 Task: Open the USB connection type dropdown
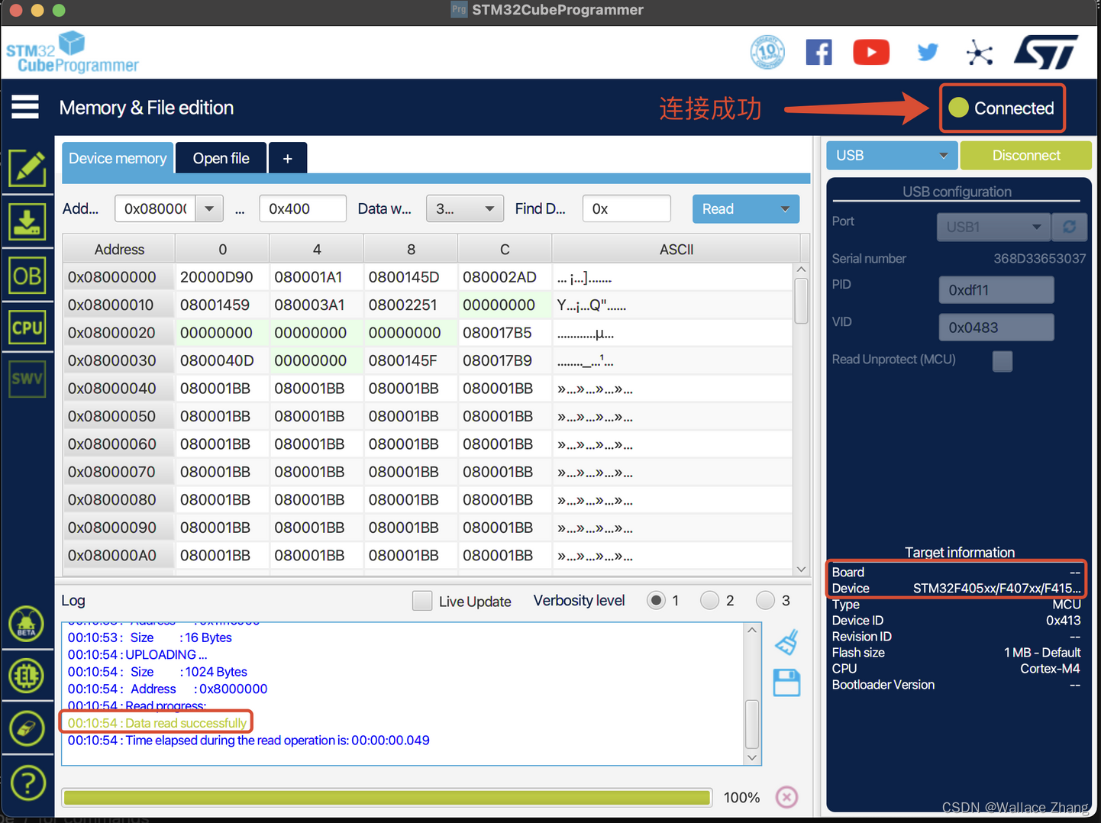tap(892, 156)
